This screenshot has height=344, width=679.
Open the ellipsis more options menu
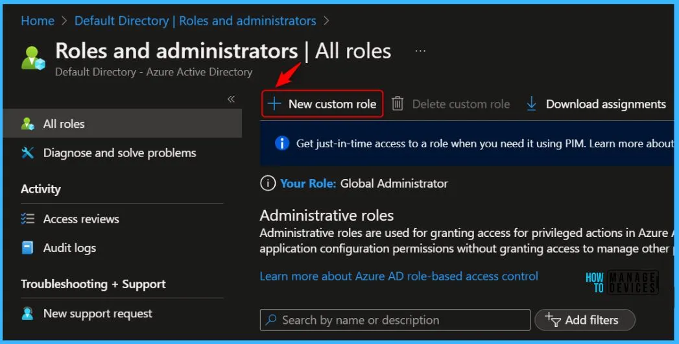pos(420,51)
